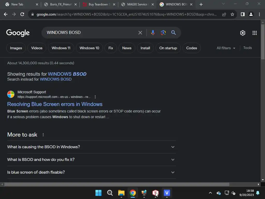Viewport: 265px width, 199px height.
Task: Click the forward navigation arrow
Action: [x=14, y=15]
